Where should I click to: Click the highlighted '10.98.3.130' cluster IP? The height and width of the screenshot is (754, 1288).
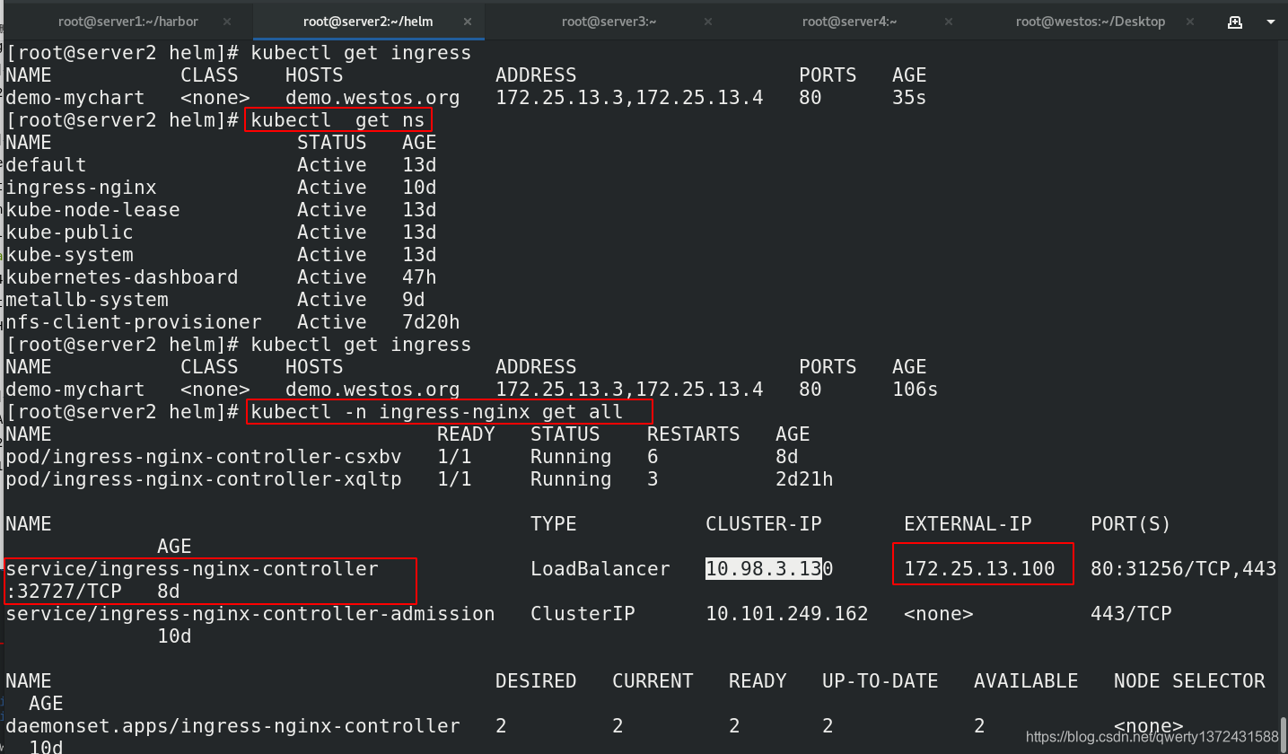[x=770, y=569]
